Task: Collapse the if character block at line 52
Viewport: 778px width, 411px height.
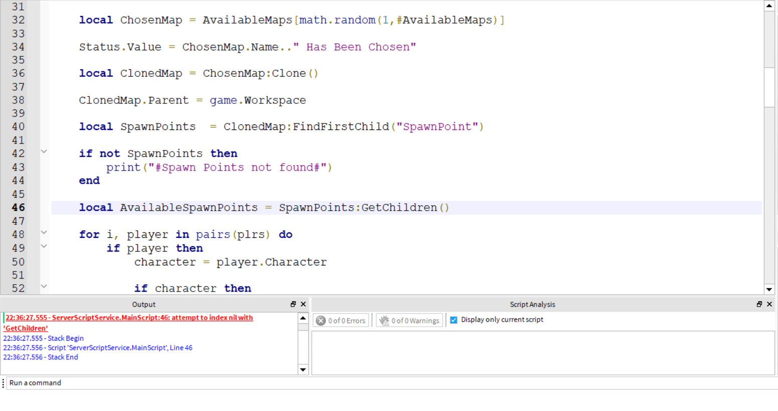Action: 44,286
